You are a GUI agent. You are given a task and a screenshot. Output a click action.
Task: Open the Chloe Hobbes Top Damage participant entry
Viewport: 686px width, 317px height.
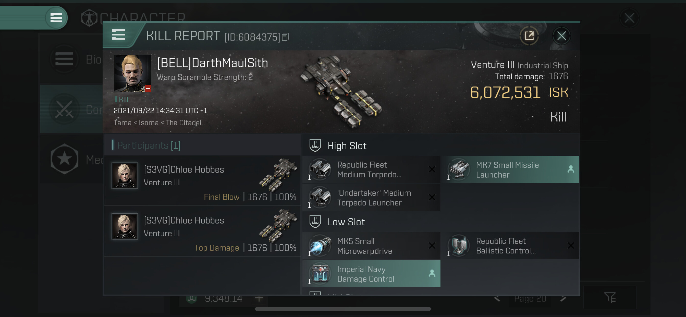click(x=202, y=231)
